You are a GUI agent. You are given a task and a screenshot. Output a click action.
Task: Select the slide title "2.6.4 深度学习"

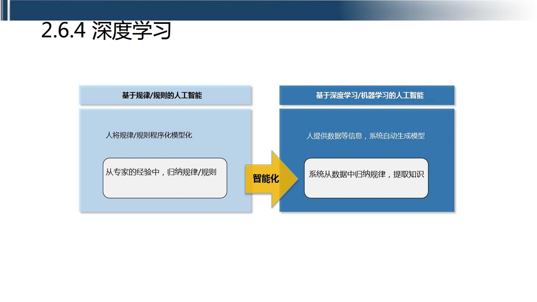coord(106,31)
